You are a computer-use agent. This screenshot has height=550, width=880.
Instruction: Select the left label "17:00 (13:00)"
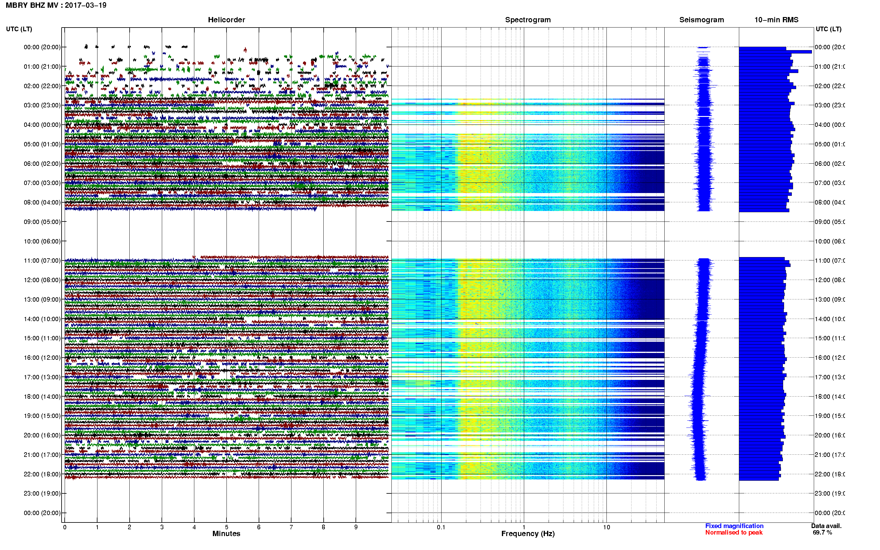click(42, 377)
